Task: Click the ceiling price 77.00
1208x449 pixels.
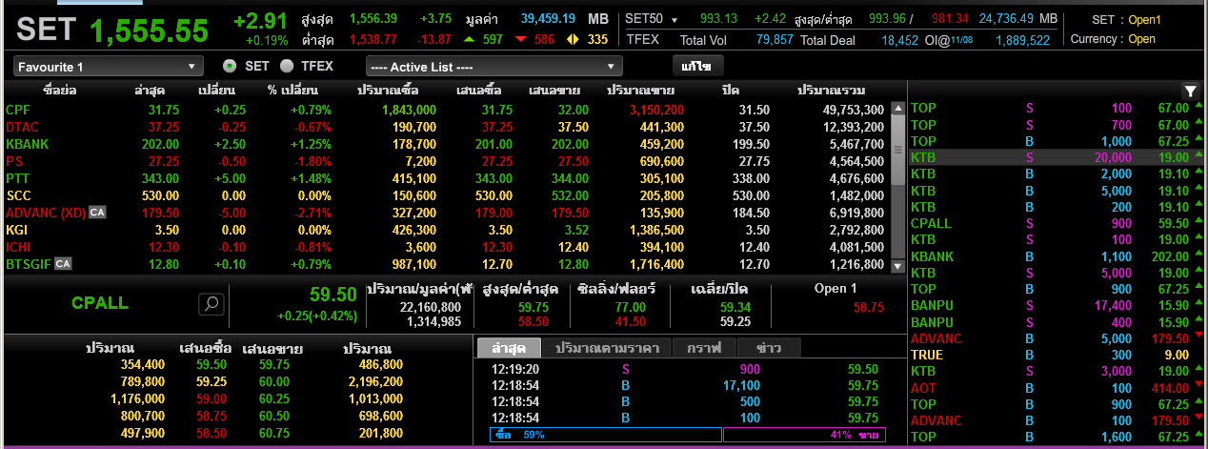Action: [630, 307]
